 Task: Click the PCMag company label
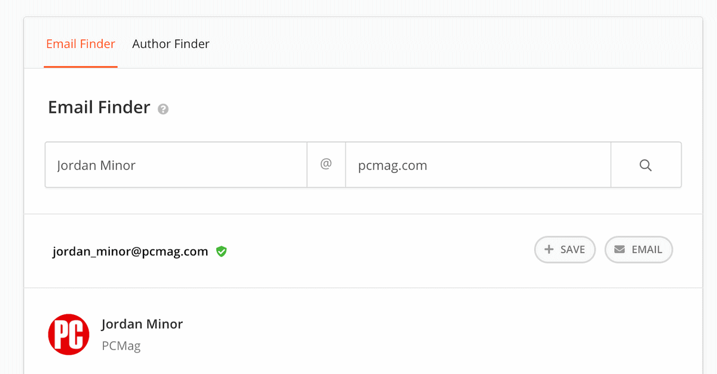point(121,346)
